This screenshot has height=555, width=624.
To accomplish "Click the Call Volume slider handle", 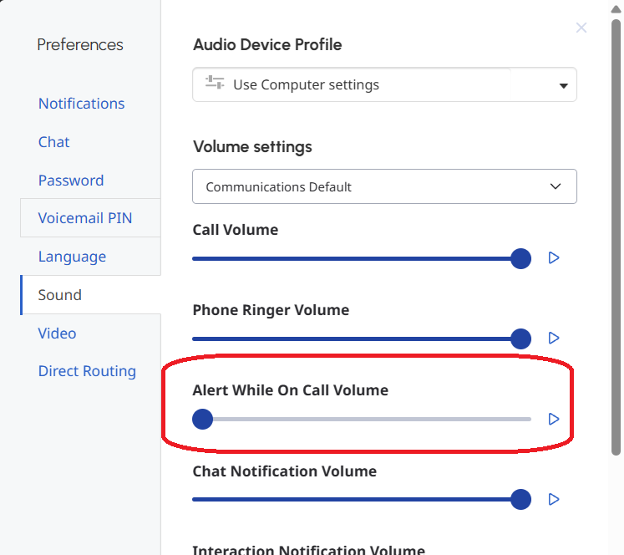I will [x=520, y=258].
